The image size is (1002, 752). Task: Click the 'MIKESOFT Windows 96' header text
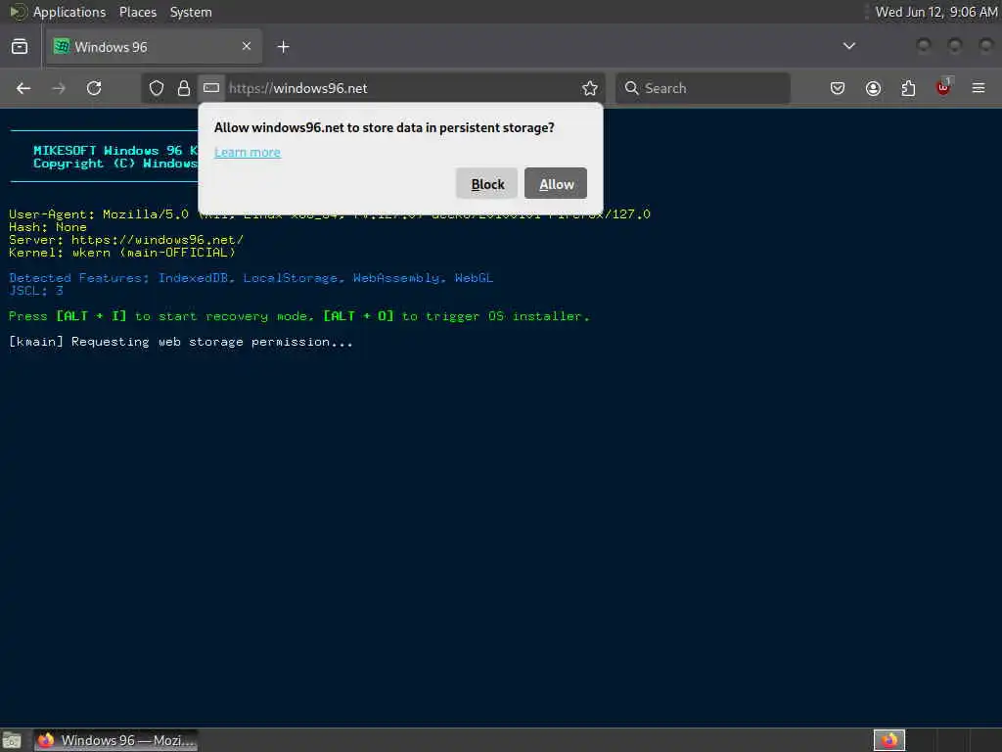(115, 150)
